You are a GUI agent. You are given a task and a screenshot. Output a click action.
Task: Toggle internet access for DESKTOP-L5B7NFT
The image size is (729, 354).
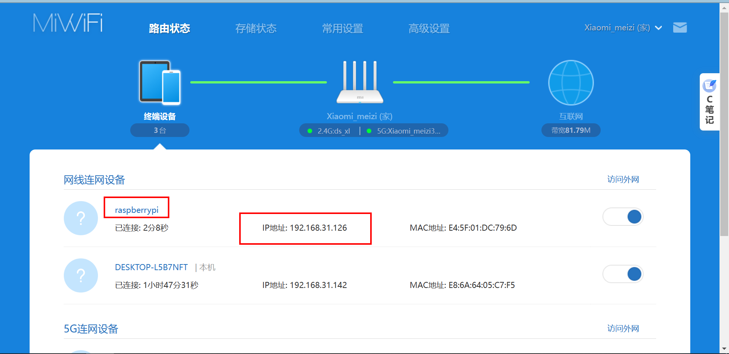[623, 274]
